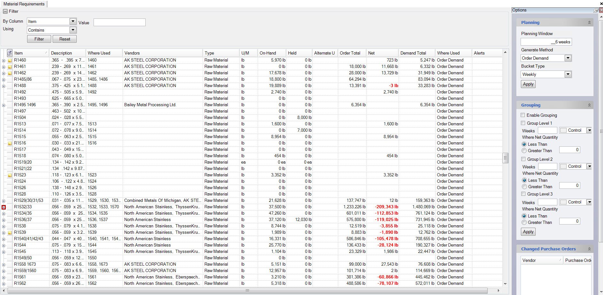Click the yellow note icon on row R1462
603x295 pixels.
tap(10, 73)
